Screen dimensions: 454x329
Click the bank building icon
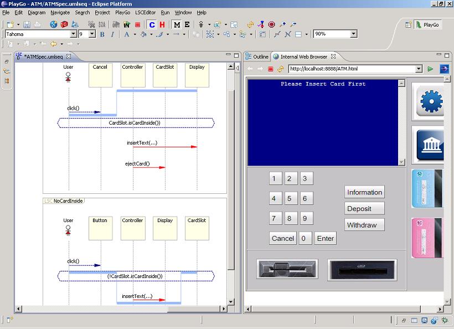430,145
